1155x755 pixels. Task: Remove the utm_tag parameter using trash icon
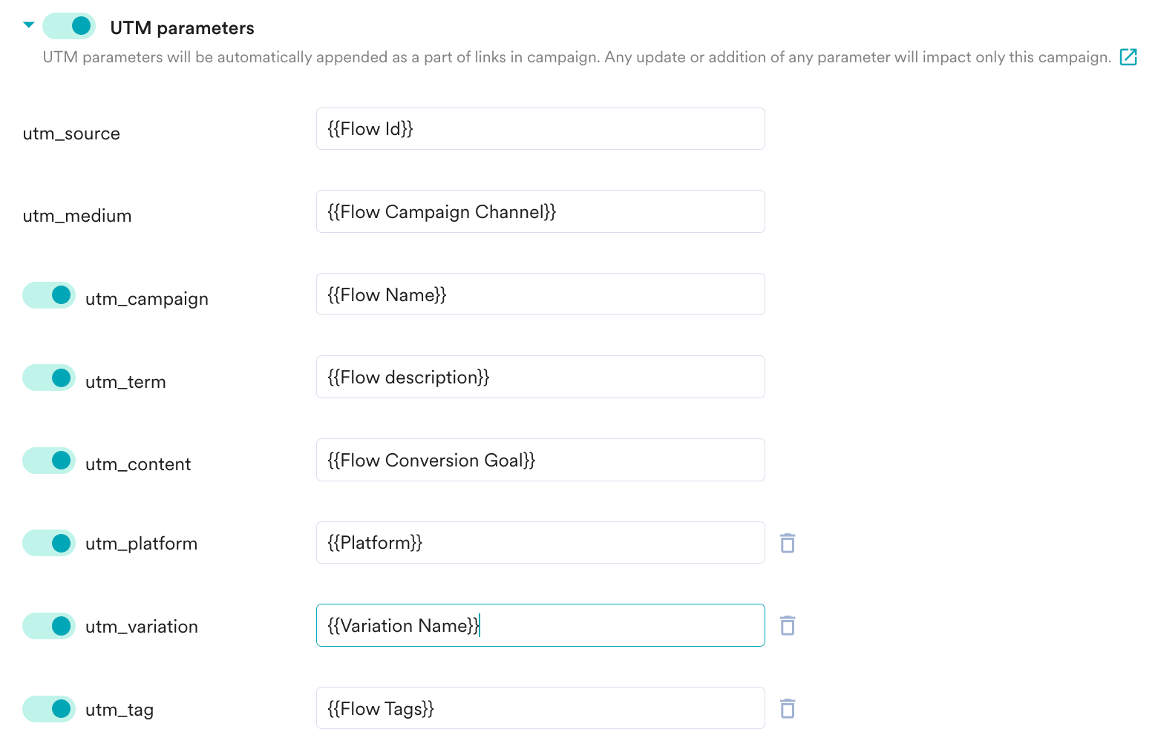click(x=788, y=708)
